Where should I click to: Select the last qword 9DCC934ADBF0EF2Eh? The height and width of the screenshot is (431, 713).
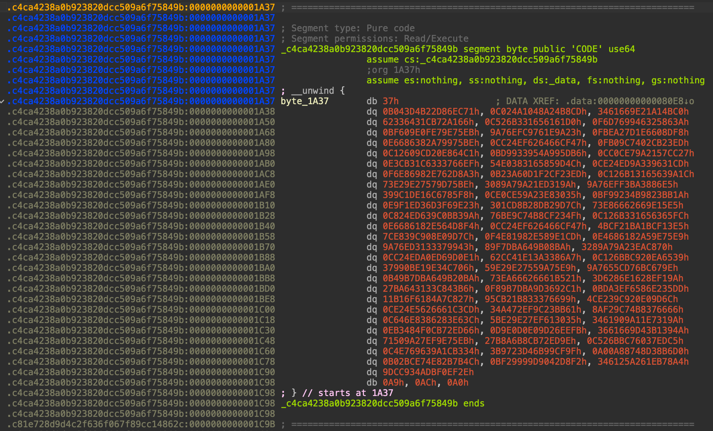428,372
